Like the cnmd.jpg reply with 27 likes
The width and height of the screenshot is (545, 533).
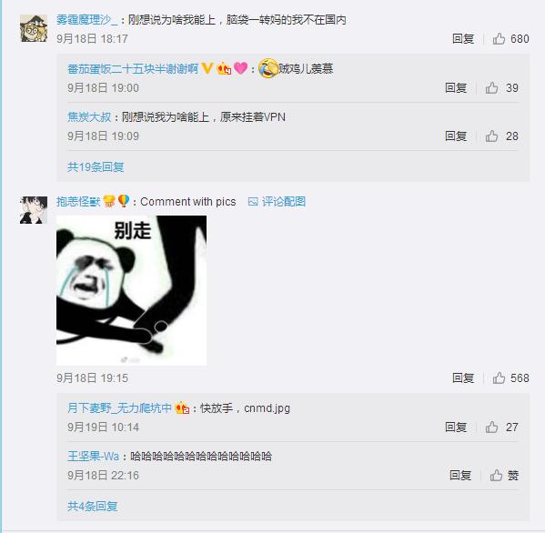[x=502, y=427]
